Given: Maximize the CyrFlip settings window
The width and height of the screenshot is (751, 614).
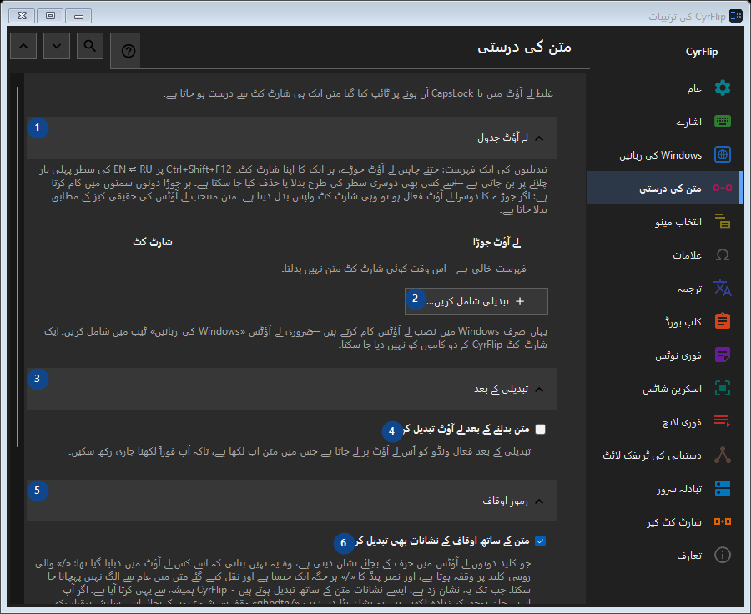Looking at the screenshot, I should tap(50, 16).
